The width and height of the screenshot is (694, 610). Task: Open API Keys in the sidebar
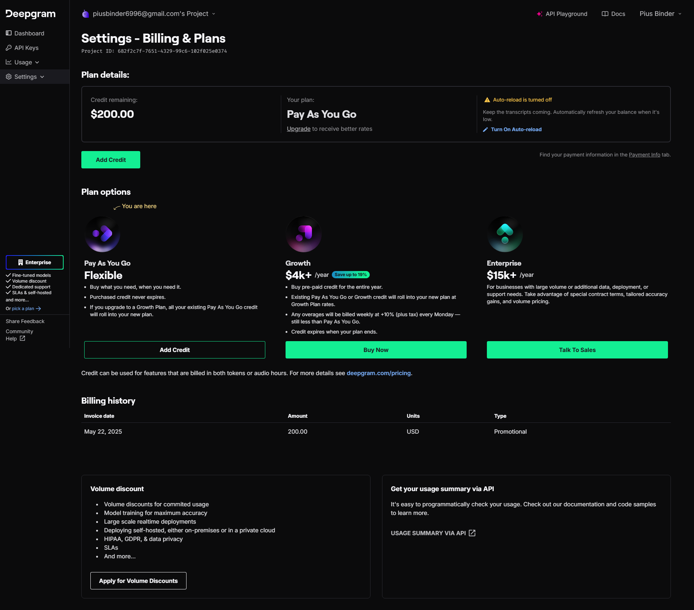tap(26, 48)
